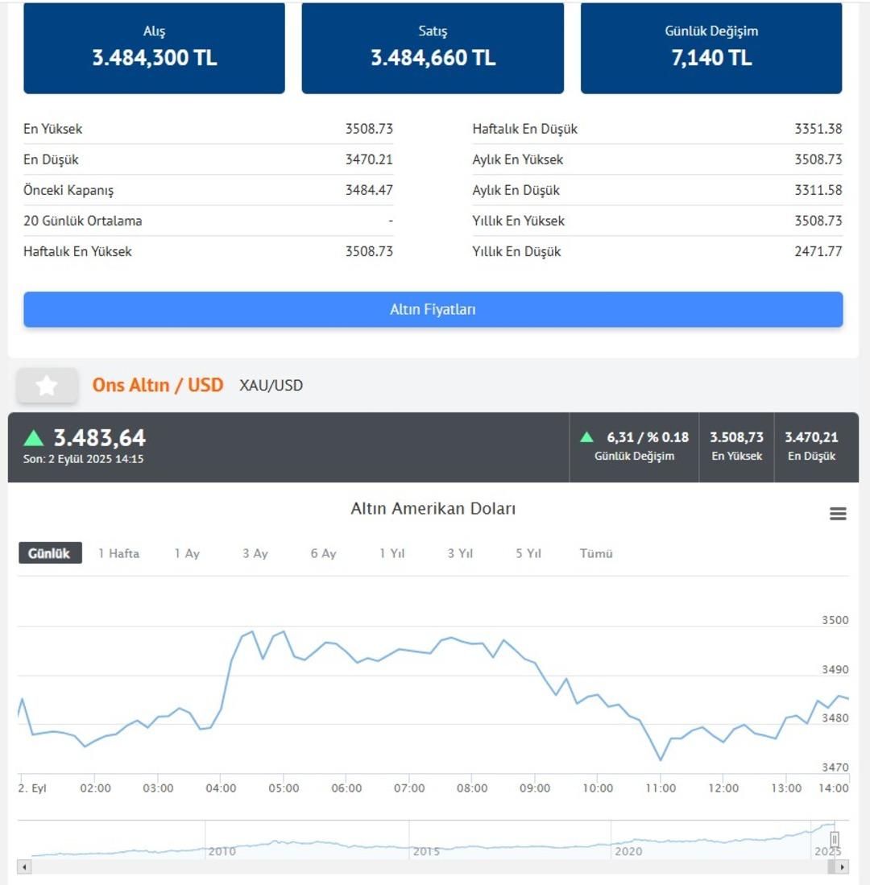Click the Alış 3.484,300 TL card
870x885 pixels.
click(154, 48)
